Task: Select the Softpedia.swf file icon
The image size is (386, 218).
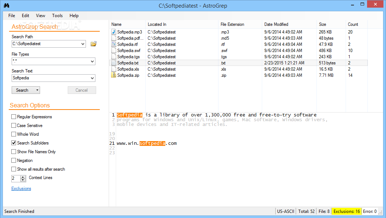Action: [x=114, y=50]
